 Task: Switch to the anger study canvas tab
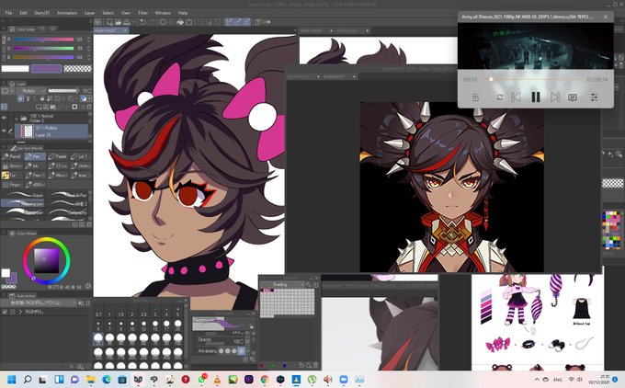point(111,30)
